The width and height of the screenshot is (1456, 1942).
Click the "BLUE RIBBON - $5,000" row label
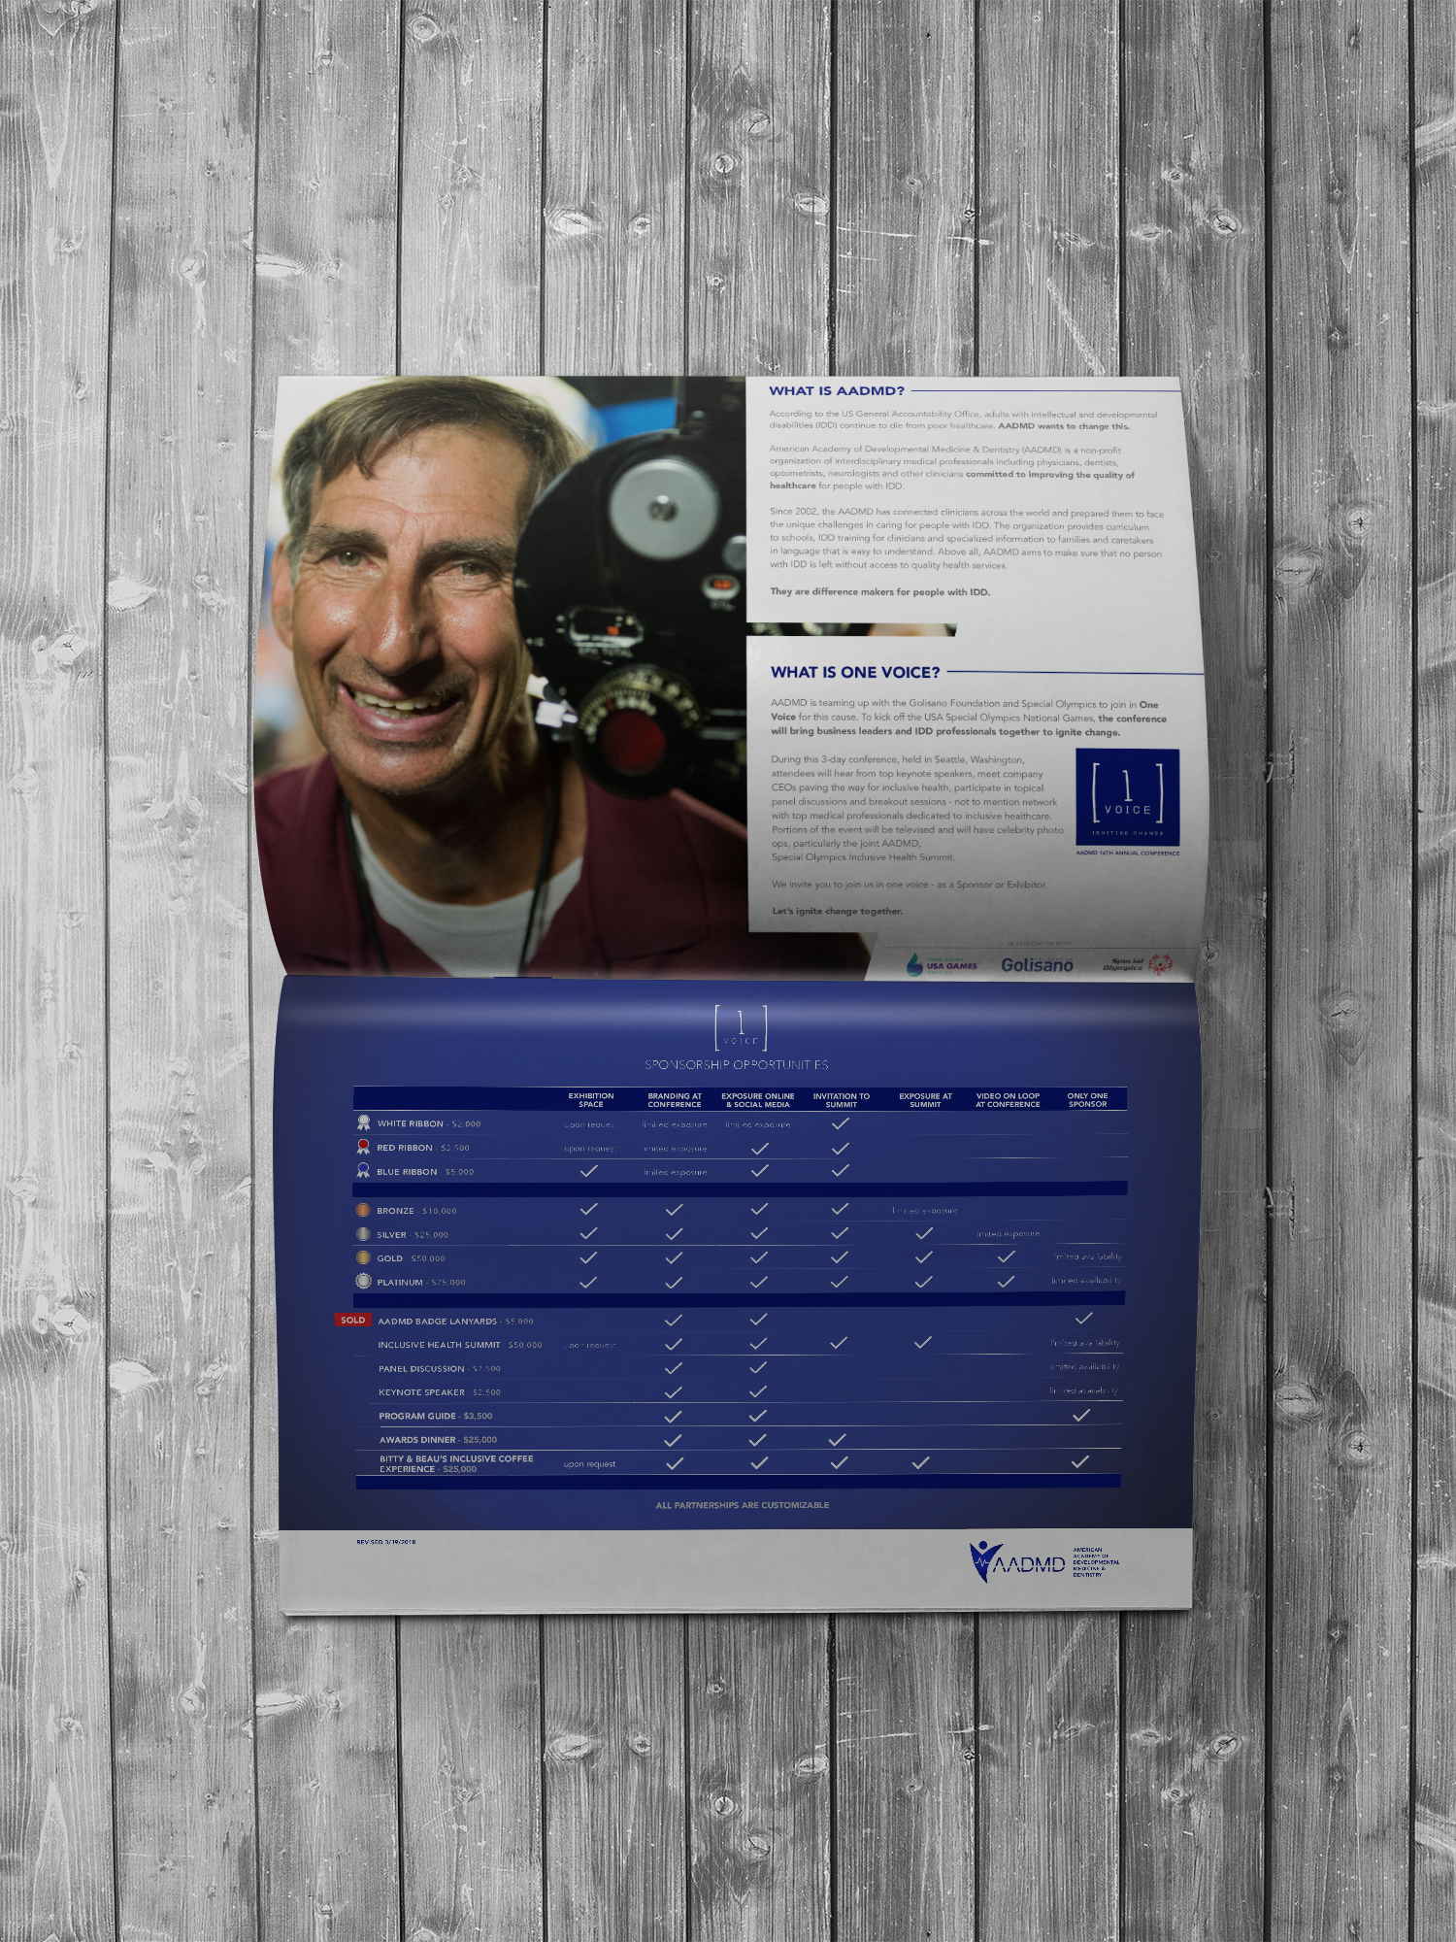(425, 1172)
